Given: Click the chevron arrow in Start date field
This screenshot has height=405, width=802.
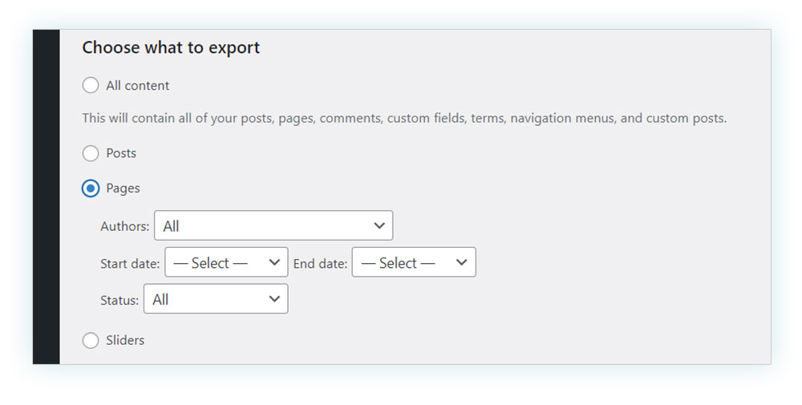Looking at the screenshot, I should pos(274,262).
